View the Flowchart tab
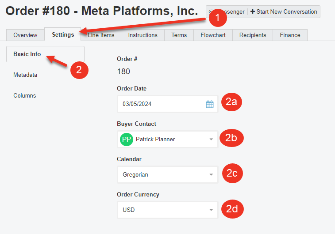 (x=213, y=35)
